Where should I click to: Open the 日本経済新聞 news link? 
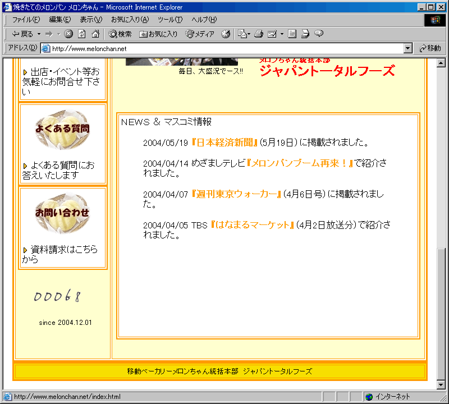(224, 143)
